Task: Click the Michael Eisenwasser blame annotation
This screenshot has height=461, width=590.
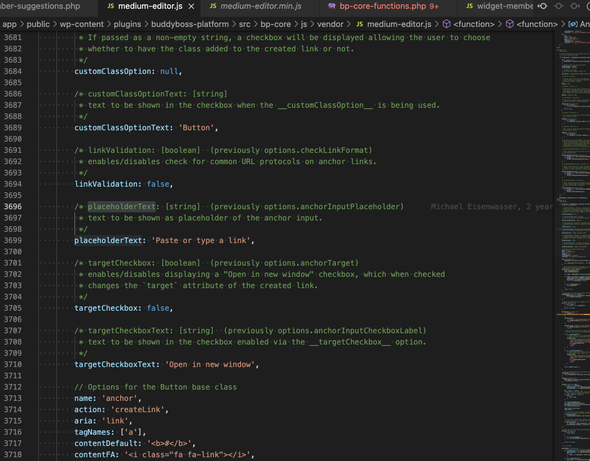Action: pyautogui.click(x=490, y=206)
